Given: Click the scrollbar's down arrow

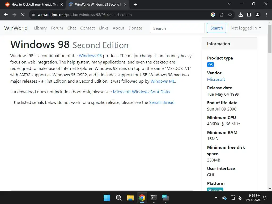Looking at the screenshot, I should tap(270, 189).
